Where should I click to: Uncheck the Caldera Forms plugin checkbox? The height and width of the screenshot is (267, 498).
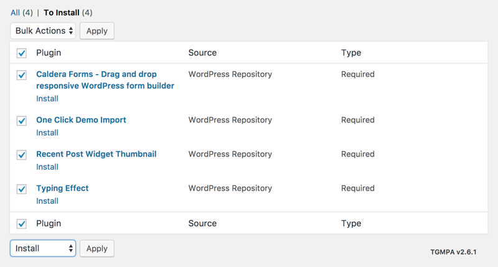coord(22,75)
